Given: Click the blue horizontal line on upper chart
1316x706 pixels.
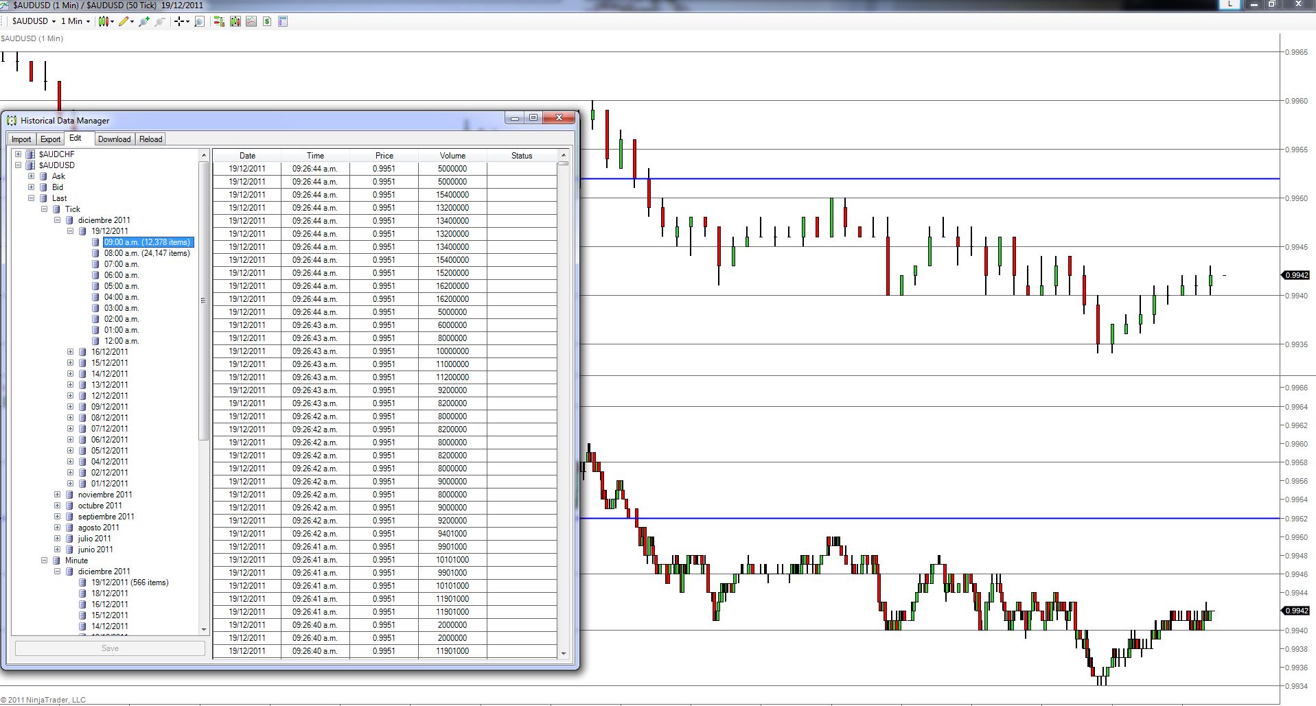Looking at the screenshot, I should (x=930, y=178).
